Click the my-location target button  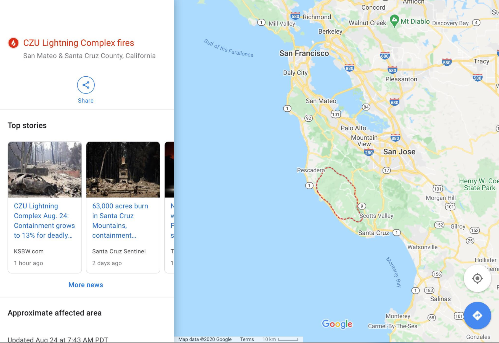pos(477,278)
